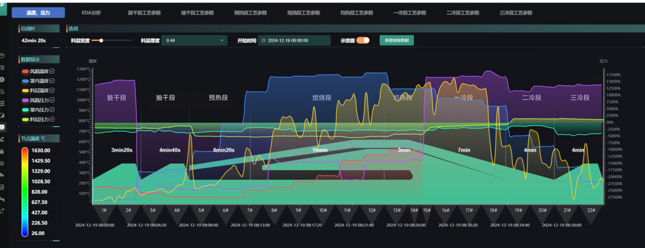This screenshot has height=248, width=645.
Task: Uncheck the 罩内温度 checkbox
Action: pos(53,81)
